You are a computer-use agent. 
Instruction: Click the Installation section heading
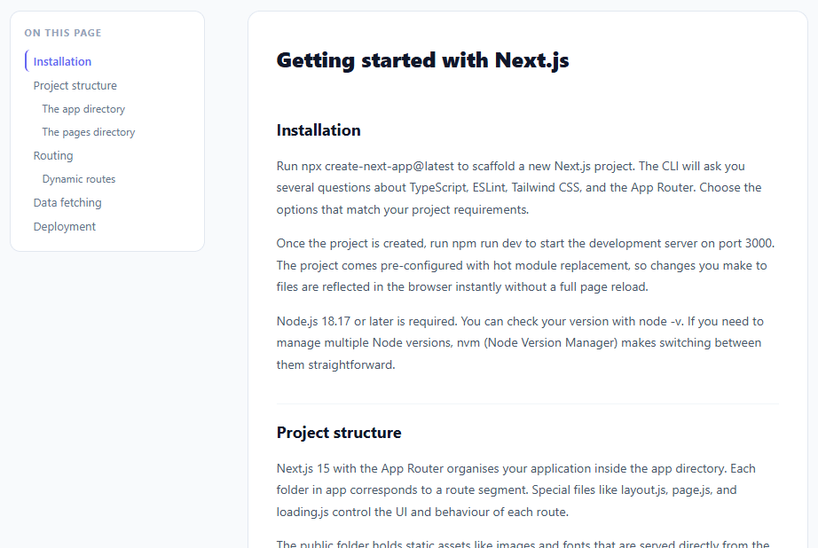[319, 129]
